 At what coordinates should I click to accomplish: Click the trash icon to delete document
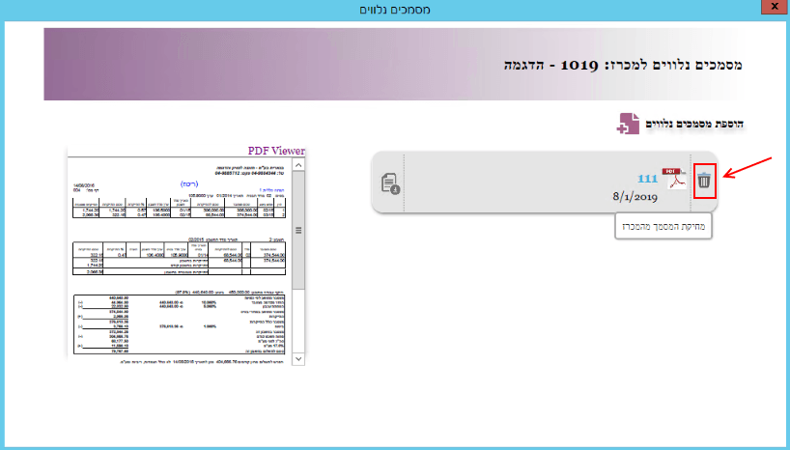pos(705,180)
